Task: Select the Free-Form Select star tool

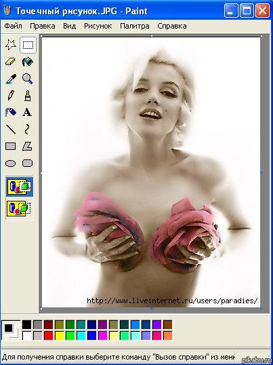Action: pos(11,45)
